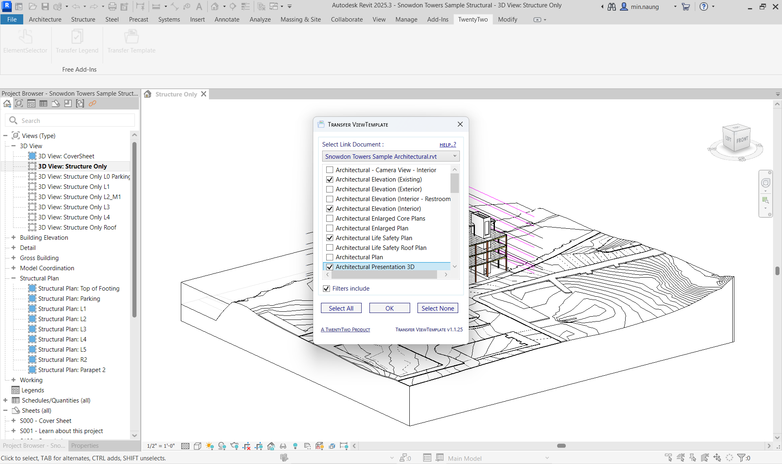
Task: Collapse the Structural Plan tree node
Action: click(13, 278)
